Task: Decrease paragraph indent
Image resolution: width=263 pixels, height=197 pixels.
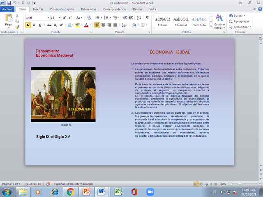Action: (x=125, y=18)
